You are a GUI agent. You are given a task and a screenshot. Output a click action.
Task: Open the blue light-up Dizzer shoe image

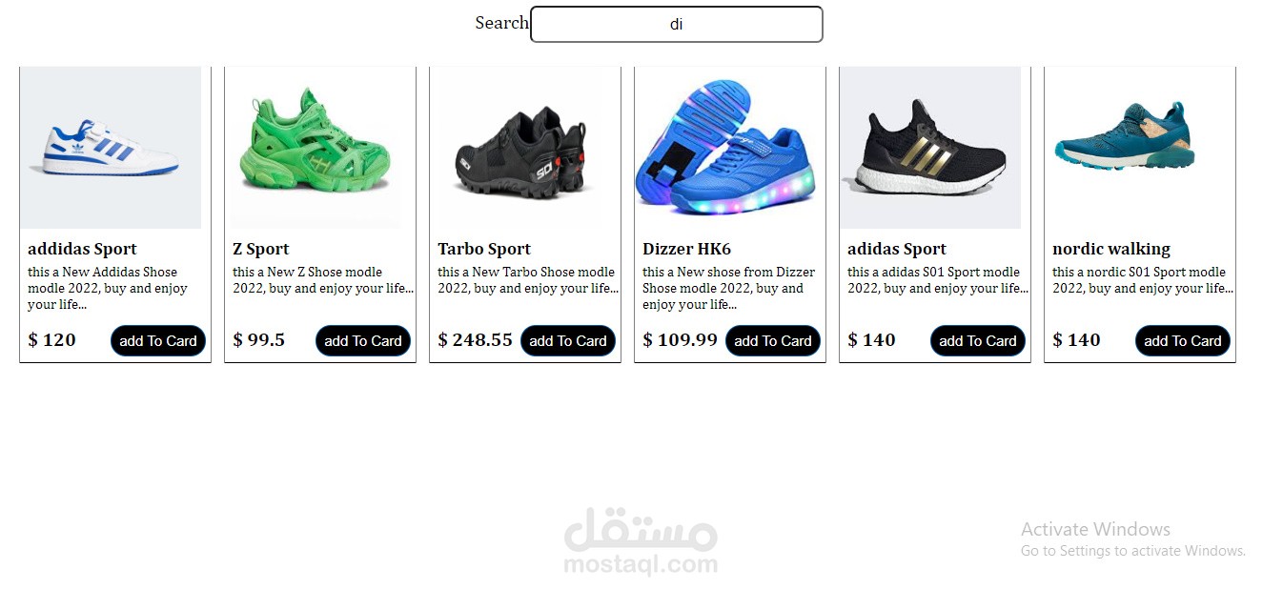(x=726, y=148)
